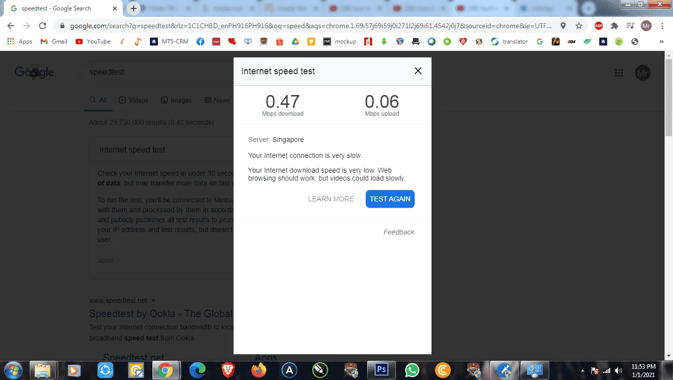Open the media controls icon in toolbar
The height and width of the screenshot is (380, 673).
click(630, 26)
